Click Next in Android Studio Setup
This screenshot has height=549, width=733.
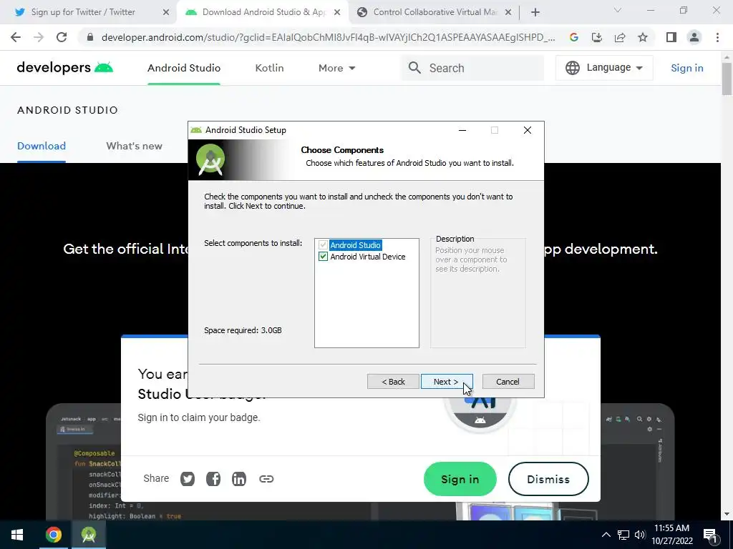(447, 382)
